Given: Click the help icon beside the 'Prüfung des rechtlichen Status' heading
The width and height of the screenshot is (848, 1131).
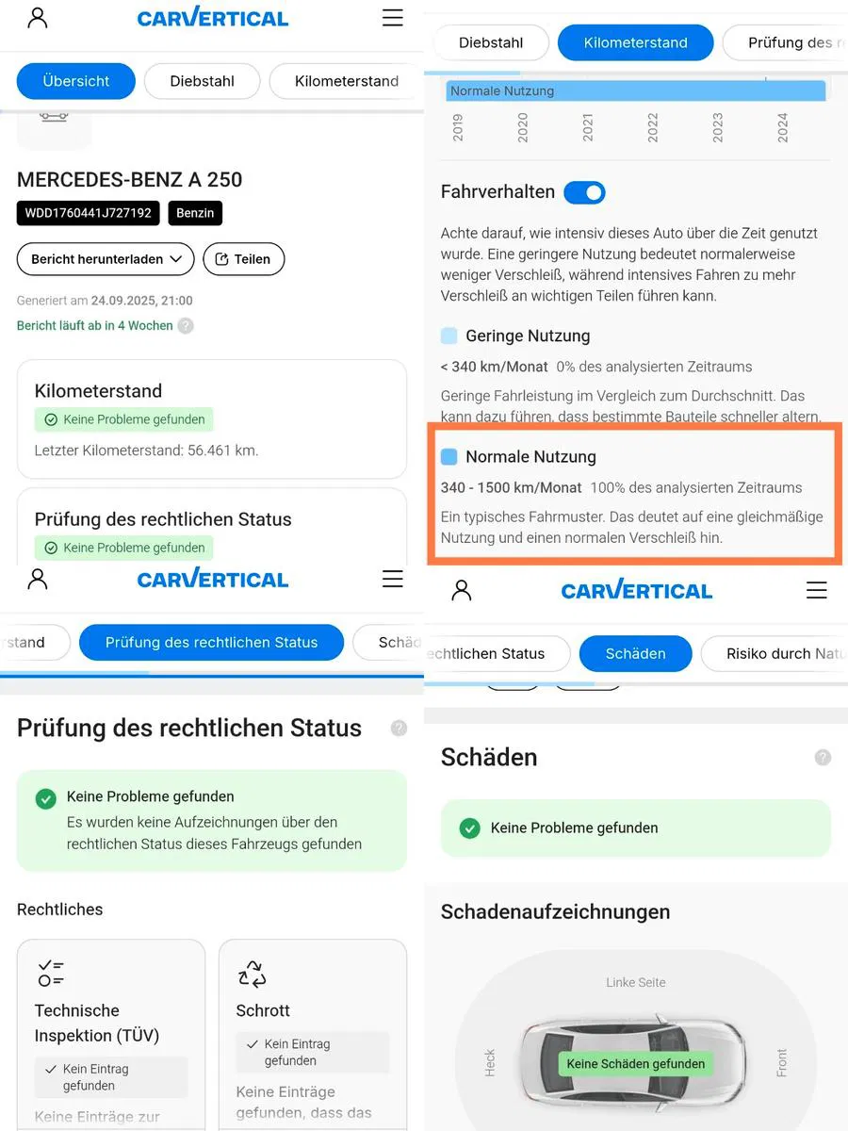Looking at the screenshot, I should tap(399, 728).
